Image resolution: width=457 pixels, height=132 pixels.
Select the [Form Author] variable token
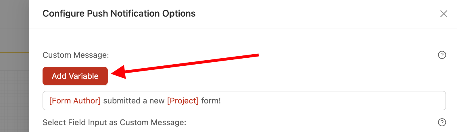[x=75, y=101]
